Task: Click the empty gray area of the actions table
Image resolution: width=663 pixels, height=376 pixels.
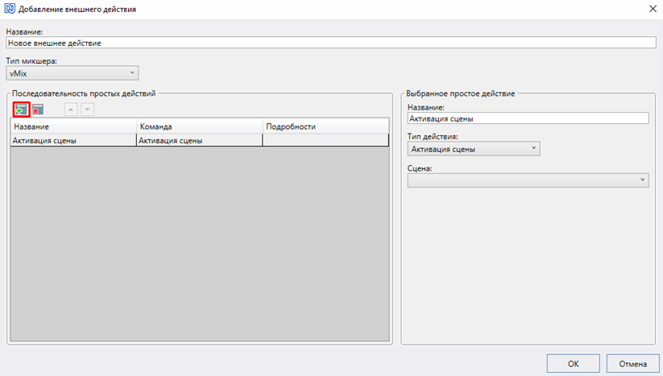Action: pos(200,243)
